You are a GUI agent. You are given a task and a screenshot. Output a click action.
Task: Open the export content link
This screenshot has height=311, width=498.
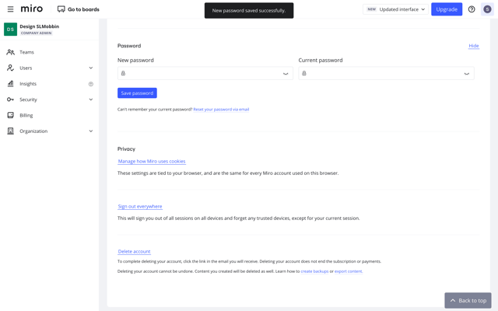pos(348,271)
